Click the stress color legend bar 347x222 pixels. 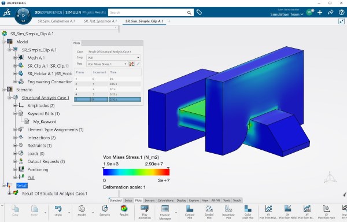click(136, 172)
